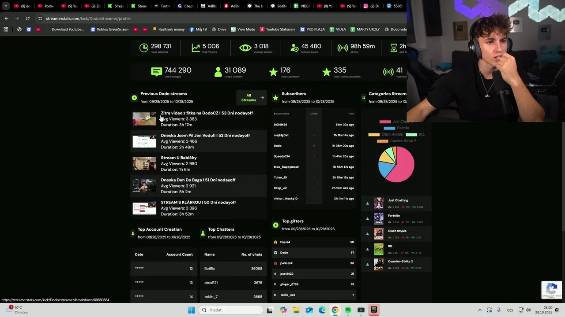Open the Roblox GreenScreen bookmark
This screenshot has height=317, width=565.
(109, 29)
